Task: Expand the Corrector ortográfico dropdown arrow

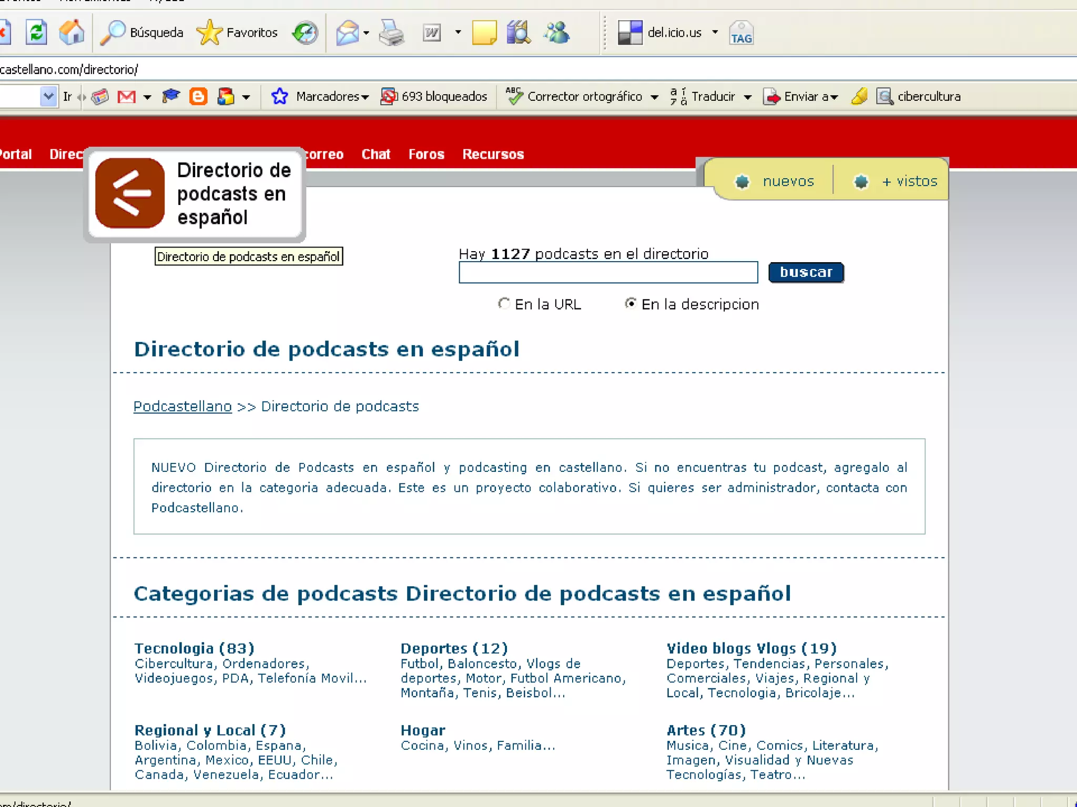Action: point(655,97)
